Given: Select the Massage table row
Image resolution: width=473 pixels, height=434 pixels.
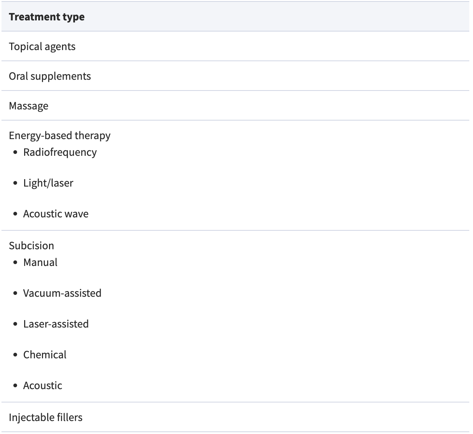Looking at the screenshot, I should tap(29, 106).
